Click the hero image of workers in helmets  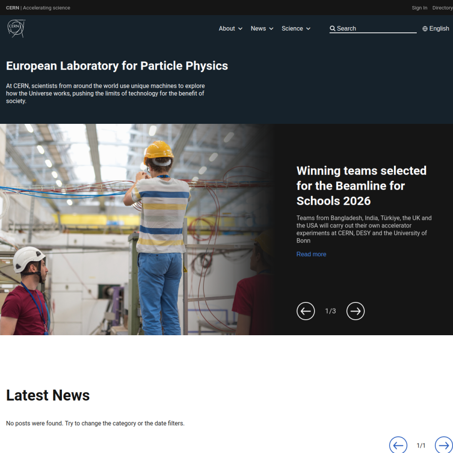[136, 230]
